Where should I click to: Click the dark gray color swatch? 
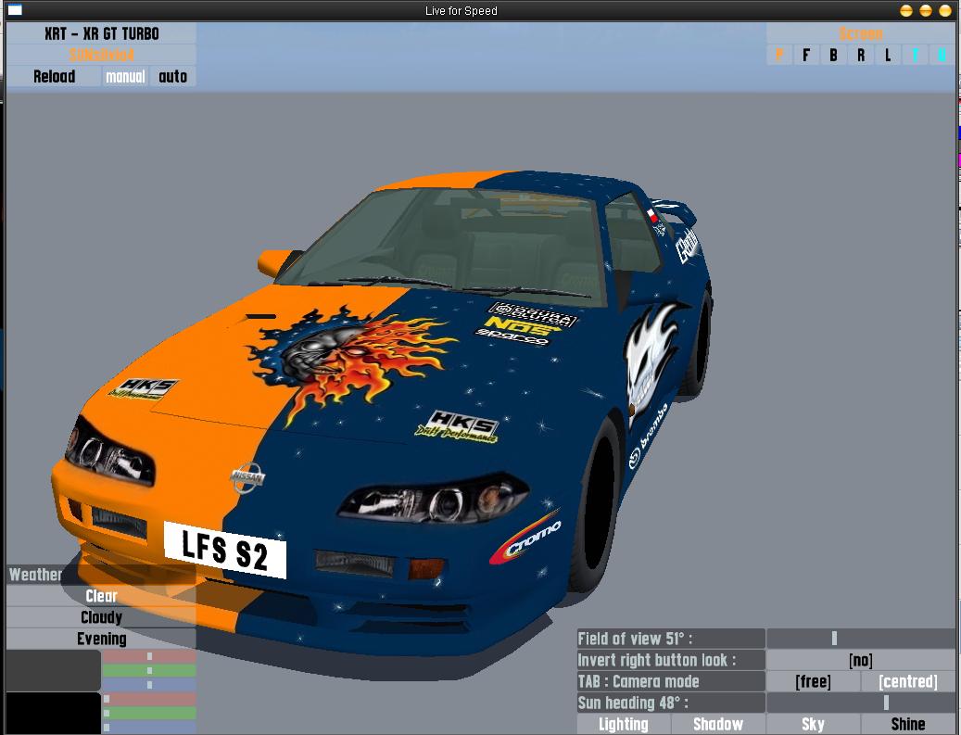click(54, 670)
